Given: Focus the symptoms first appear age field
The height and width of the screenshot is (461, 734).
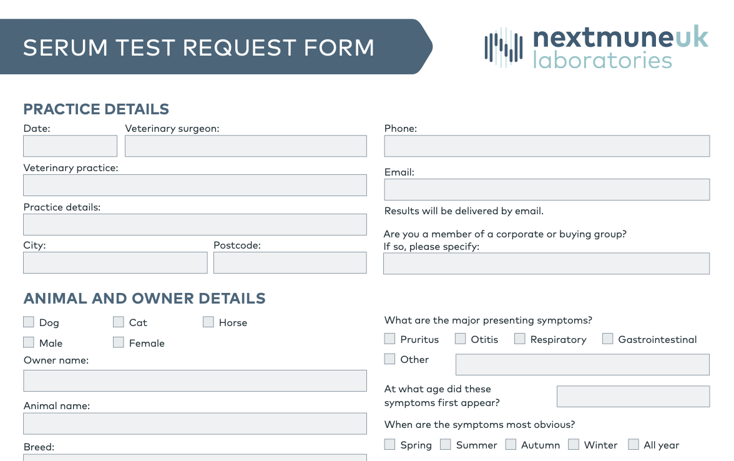Looking at the screenshot, I should tap(633, 396).
